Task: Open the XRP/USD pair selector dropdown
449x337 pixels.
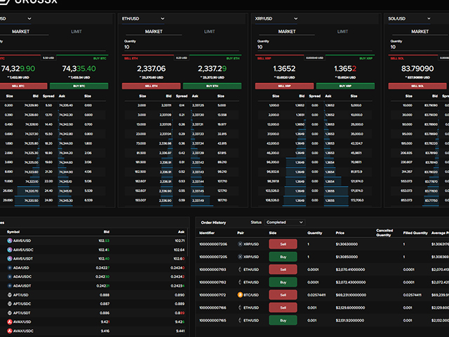Action: [x=276, y=18]
